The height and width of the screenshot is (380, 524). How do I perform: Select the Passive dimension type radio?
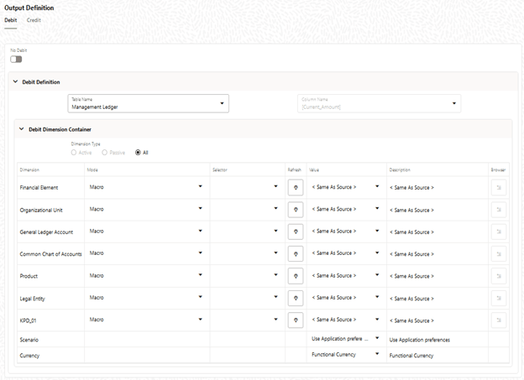tap(105, 153)
